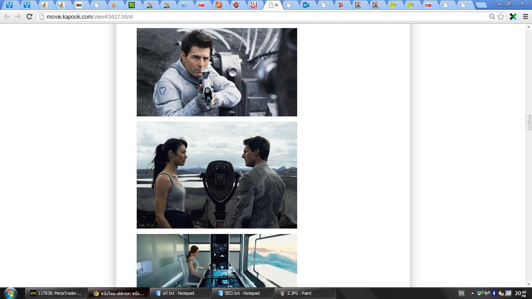Switch to the tab with red-green 'am' favicon

coord(79,5)
